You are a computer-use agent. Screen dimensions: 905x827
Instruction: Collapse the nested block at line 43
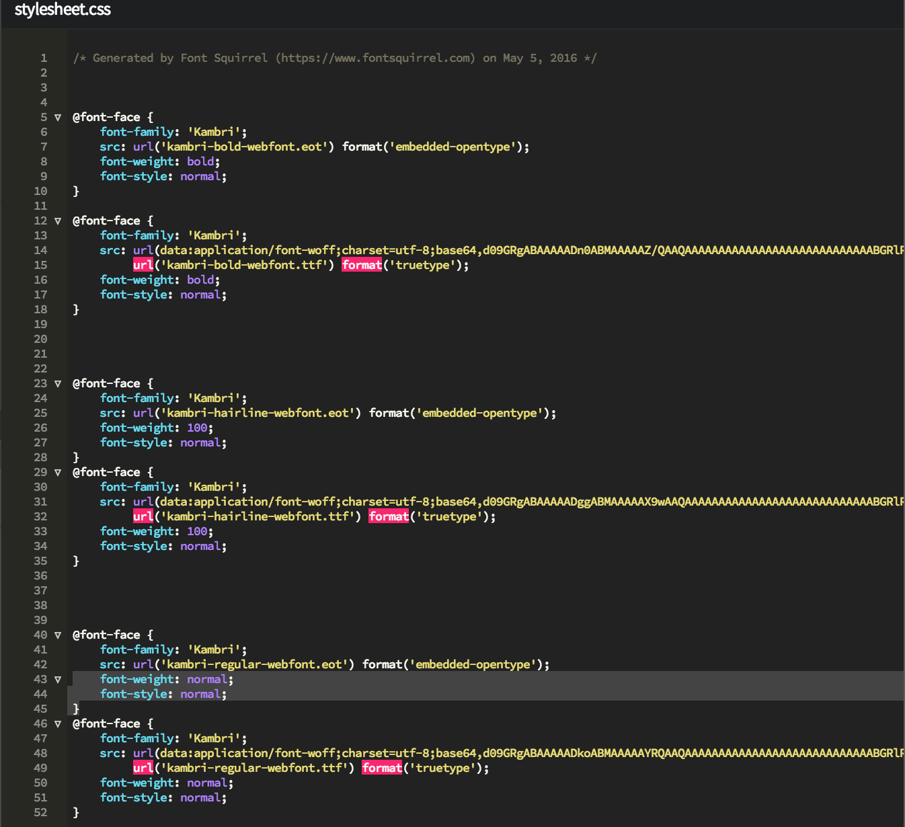pos(57,679)
